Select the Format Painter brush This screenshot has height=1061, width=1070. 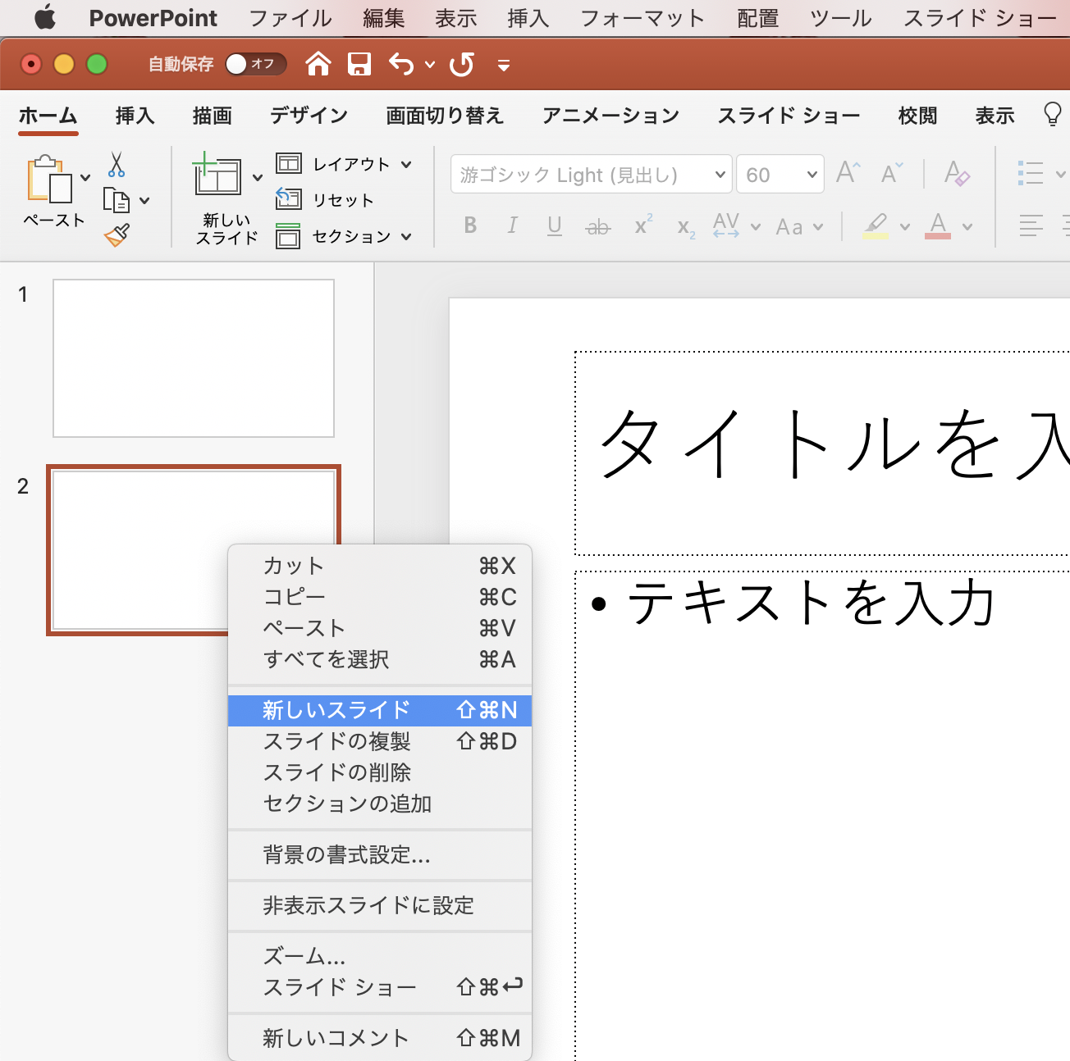[x=117, y=235]
